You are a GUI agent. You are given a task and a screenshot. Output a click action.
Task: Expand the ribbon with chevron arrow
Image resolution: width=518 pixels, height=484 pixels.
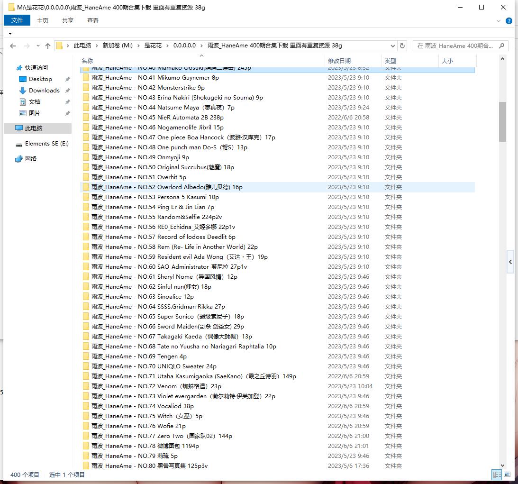[499, 21]
